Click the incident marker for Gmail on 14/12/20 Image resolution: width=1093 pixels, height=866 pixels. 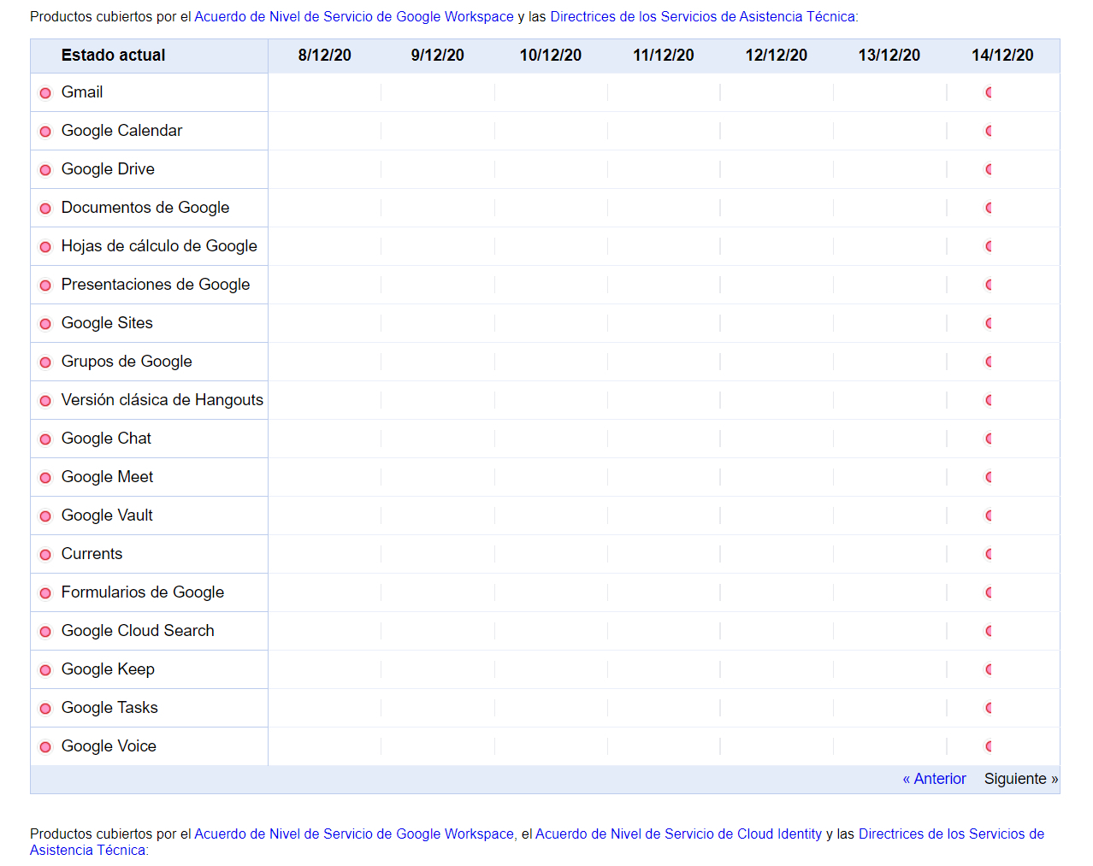pyautogui.click(x=989, y=92)
